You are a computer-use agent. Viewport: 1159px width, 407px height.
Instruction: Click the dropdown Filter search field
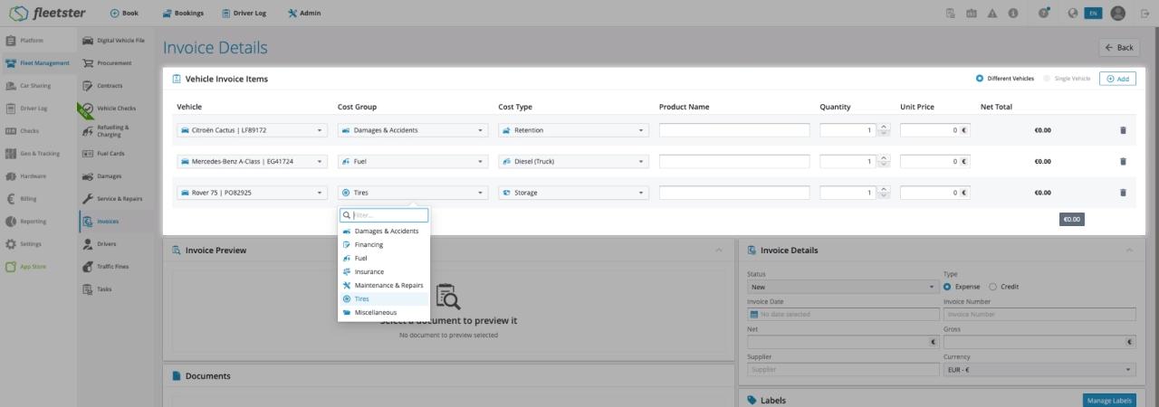pos(384,215)
